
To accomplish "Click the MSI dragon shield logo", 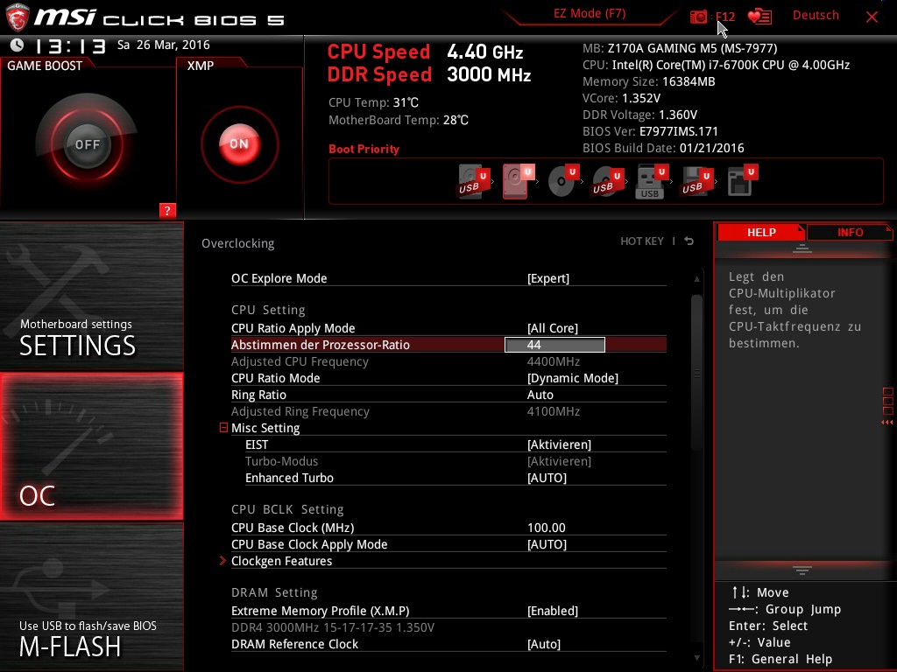I will point(18,17).
